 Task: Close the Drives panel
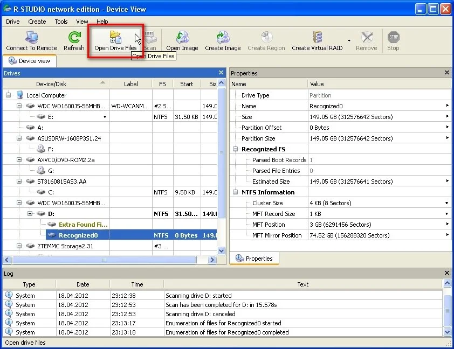[221, 73]
